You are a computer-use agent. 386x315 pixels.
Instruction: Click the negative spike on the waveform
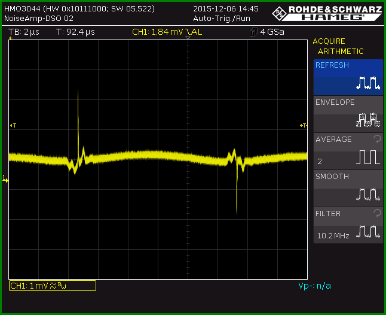237,187
